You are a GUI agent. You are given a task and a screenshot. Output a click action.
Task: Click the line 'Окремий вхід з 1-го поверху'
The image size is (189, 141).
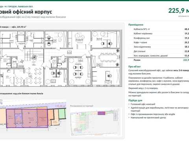pos(143,88)
